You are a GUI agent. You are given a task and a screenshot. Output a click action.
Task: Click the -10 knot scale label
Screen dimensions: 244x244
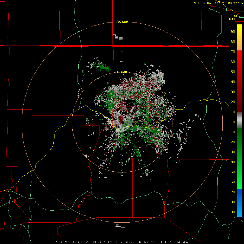point(232,132)
